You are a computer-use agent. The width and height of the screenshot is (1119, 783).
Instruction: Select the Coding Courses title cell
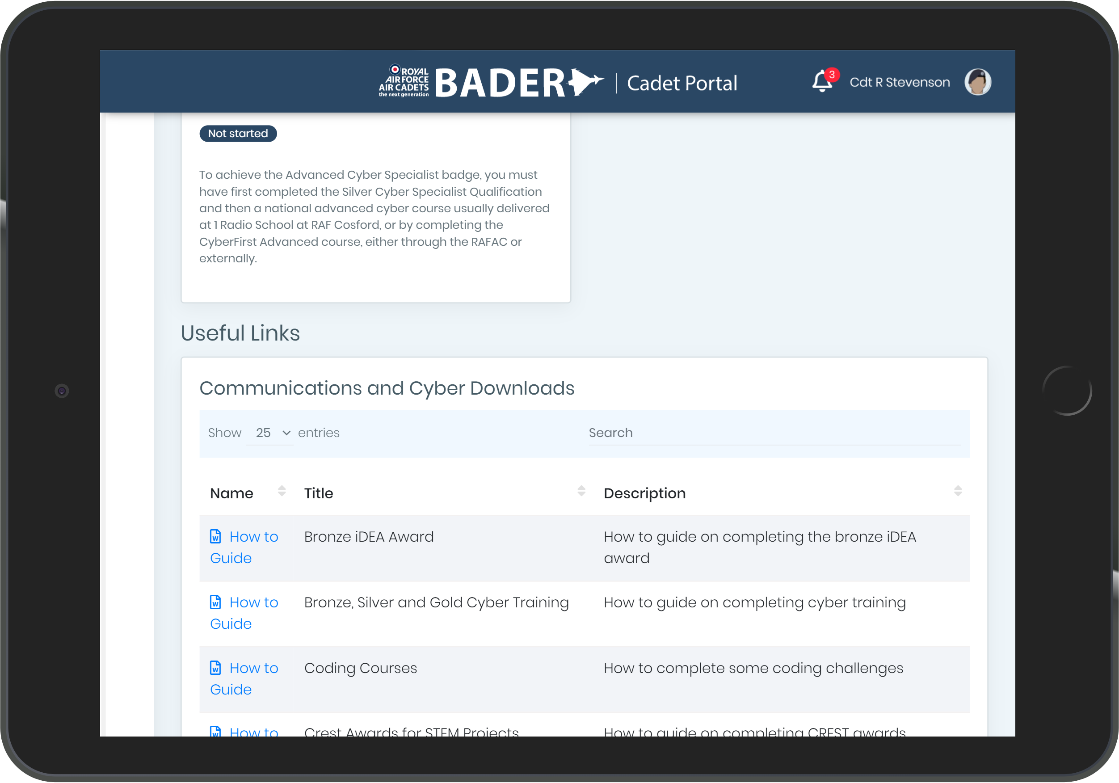(361, 669)
